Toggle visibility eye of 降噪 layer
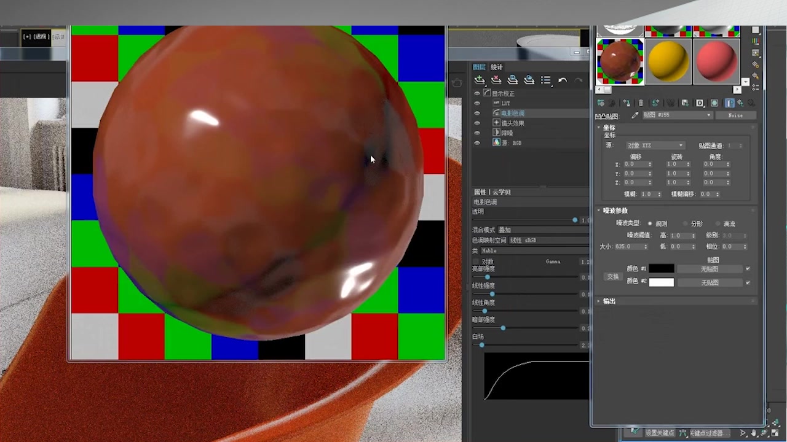 coord(477,133)
